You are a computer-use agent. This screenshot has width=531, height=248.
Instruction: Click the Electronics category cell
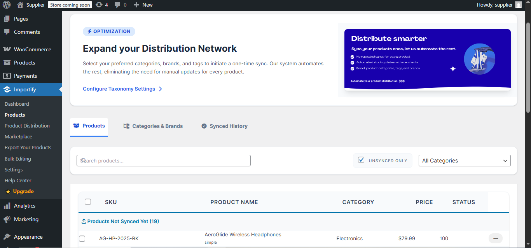tap(349, 239)
